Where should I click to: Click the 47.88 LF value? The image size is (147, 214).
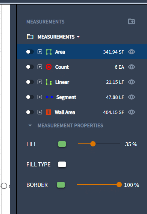[115, 97]
